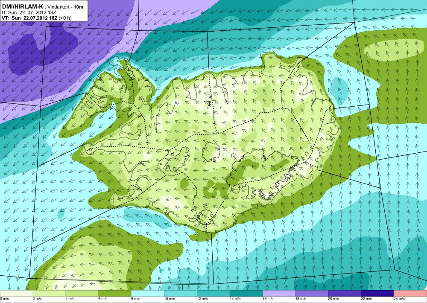427x303 pixels.
Task: Select the Vindarkort - 10m label
Action: pos(65,7)
